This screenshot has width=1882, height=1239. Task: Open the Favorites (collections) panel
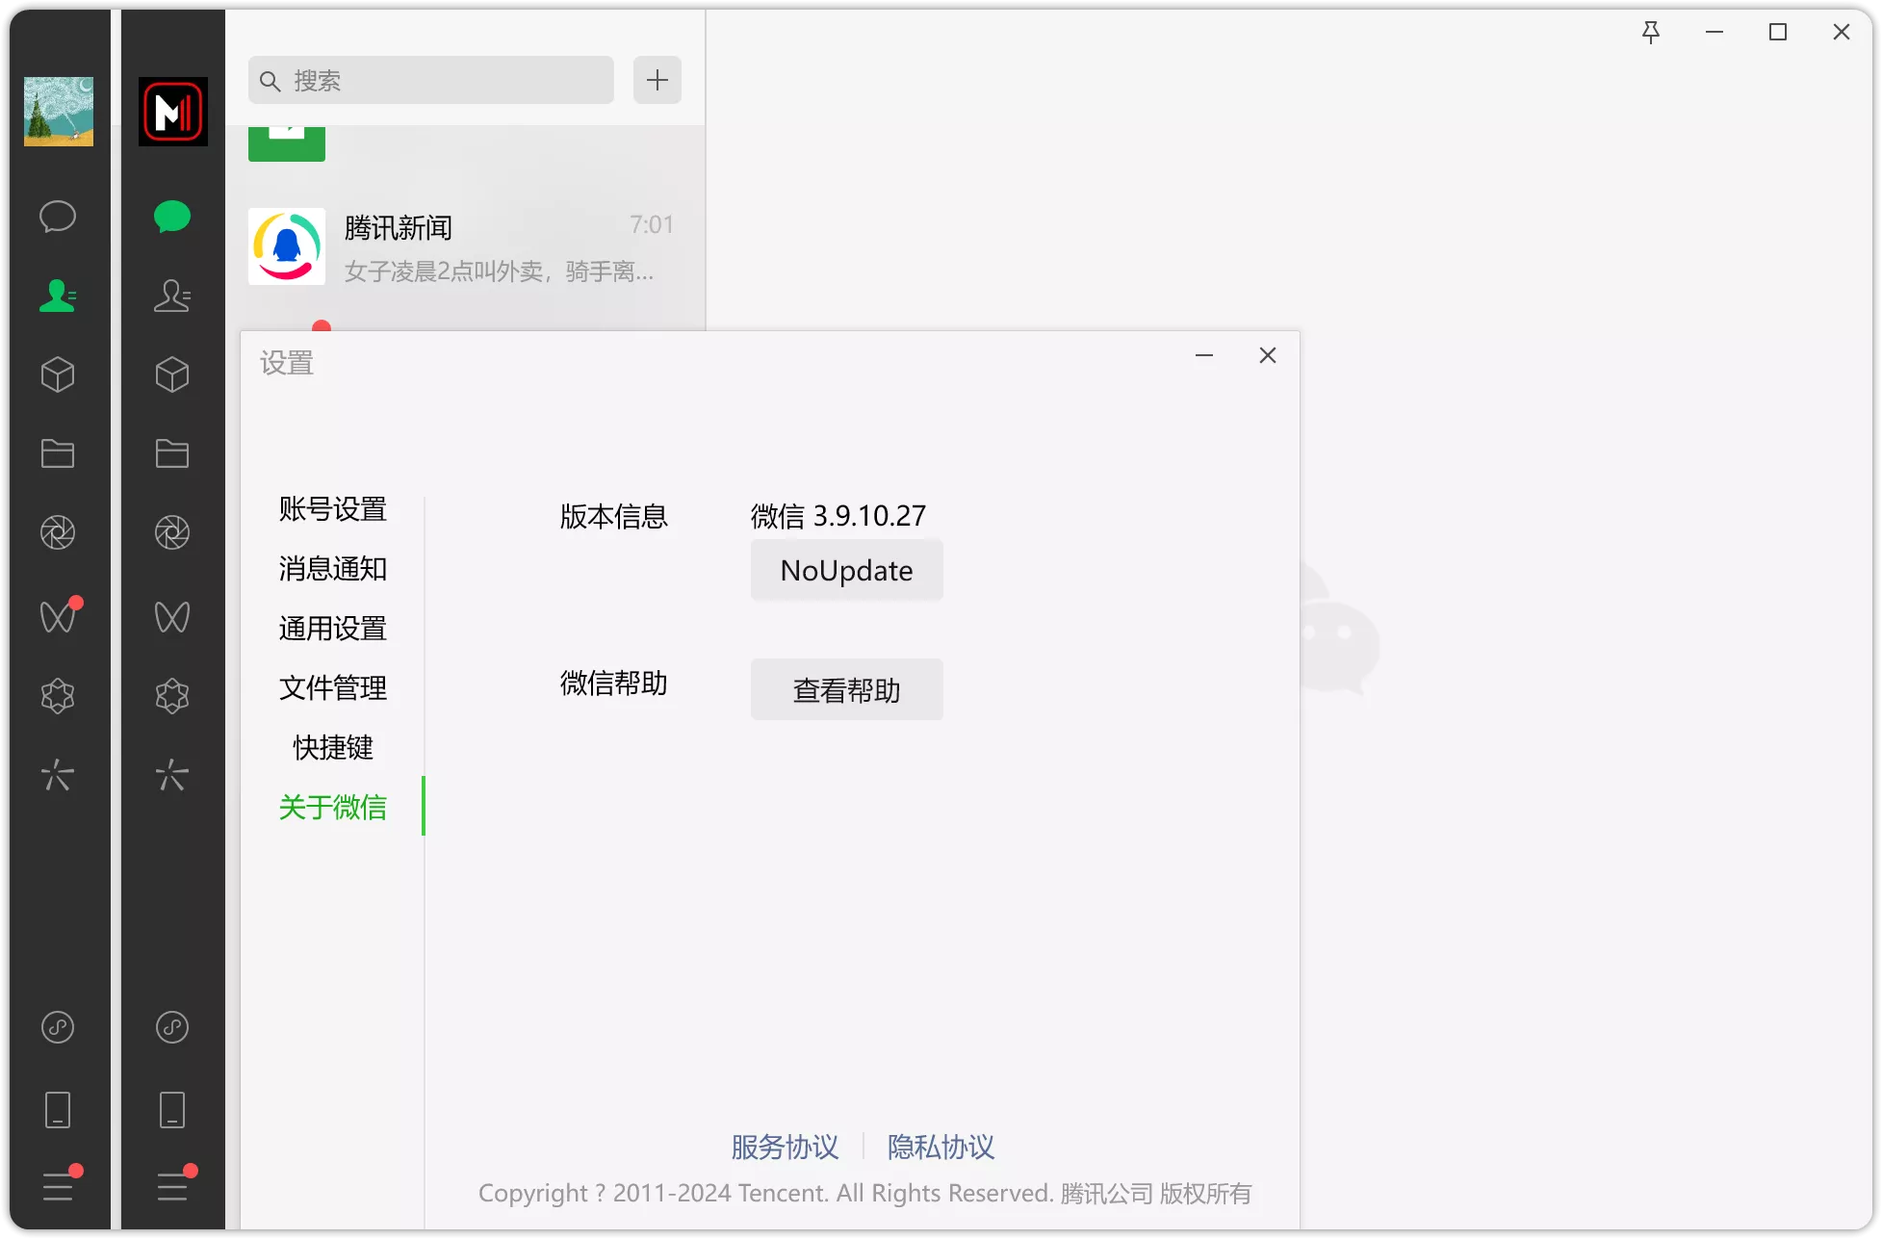pos(58,374)
